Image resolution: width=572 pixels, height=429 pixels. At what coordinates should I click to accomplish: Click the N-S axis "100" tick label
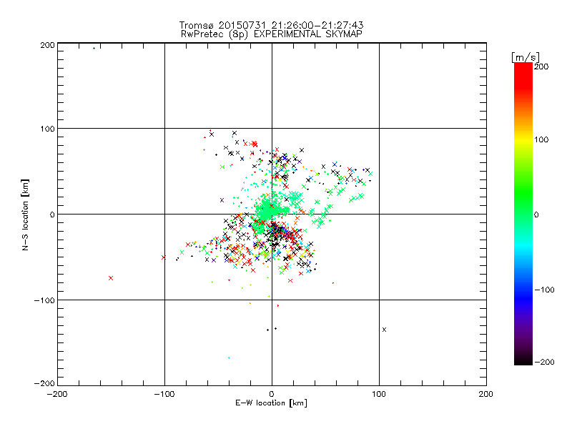47,129
